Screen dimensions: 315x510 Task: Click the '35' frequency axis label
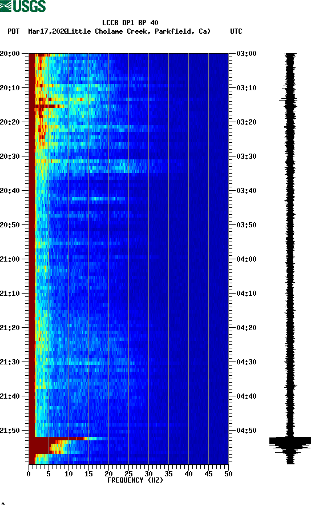[x=168, y=474]
